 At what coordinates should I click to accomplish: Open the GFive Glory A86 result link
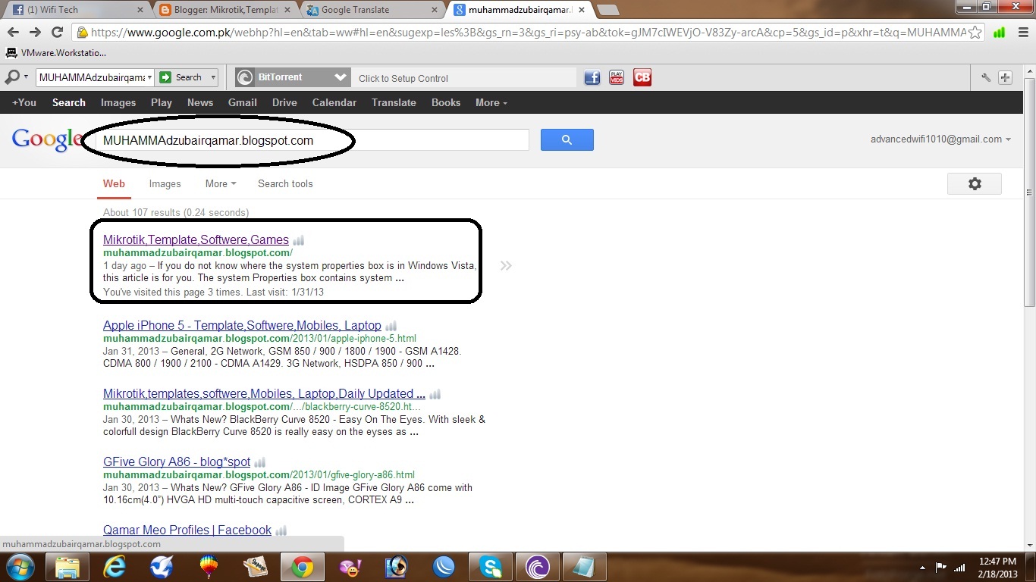tap(177, 462)
